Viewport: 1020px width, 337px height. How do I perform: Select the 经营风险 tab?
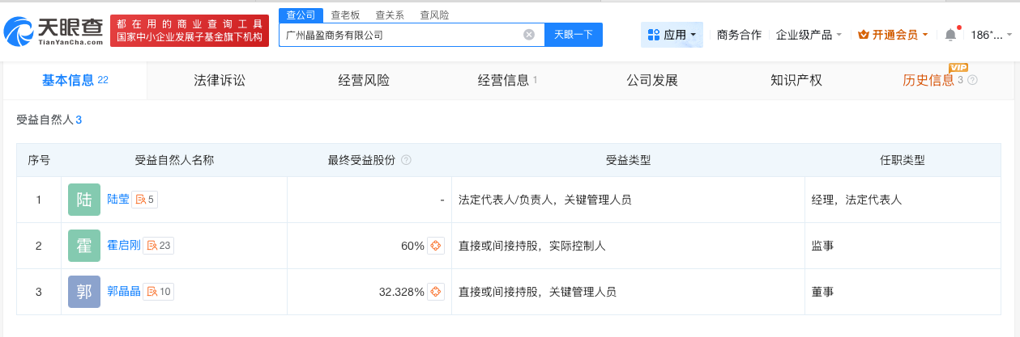coord(364,80)
